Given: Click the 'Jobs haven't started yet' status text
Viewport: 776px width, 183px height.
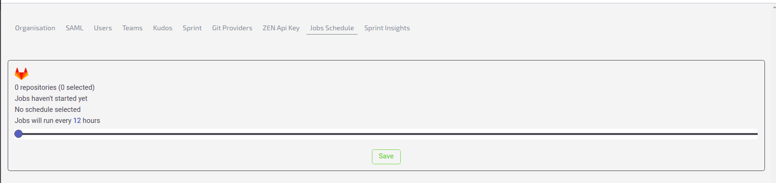Looking at the screenshot, I should tap(51, 98).
